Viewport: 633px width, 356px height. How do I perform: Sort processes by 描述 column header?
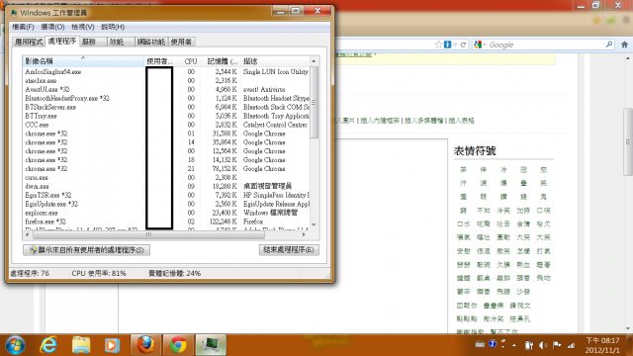coord(275,61)
